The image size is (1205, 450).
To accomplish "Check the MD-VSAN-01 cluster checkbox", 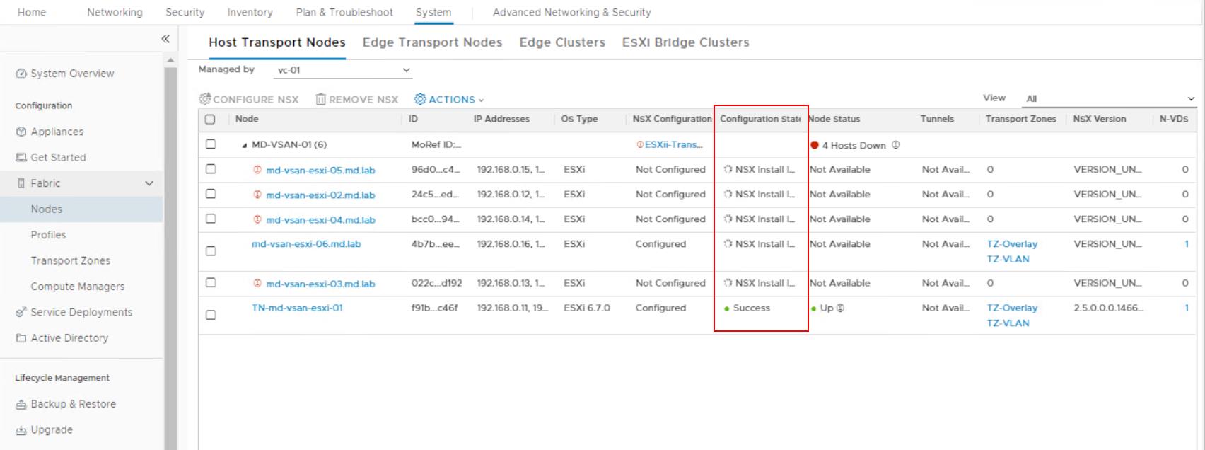I will (211, 144).
